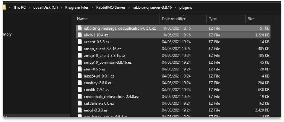Select file rabbitmq_message_deduplication-0.5.0.ez
Viewport: 284px width, 122px height.
click(120, 28)
